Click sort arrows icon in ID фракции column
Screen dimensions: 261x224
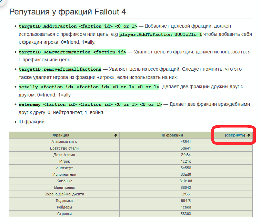pyautogui.click(x=249, y=135)
